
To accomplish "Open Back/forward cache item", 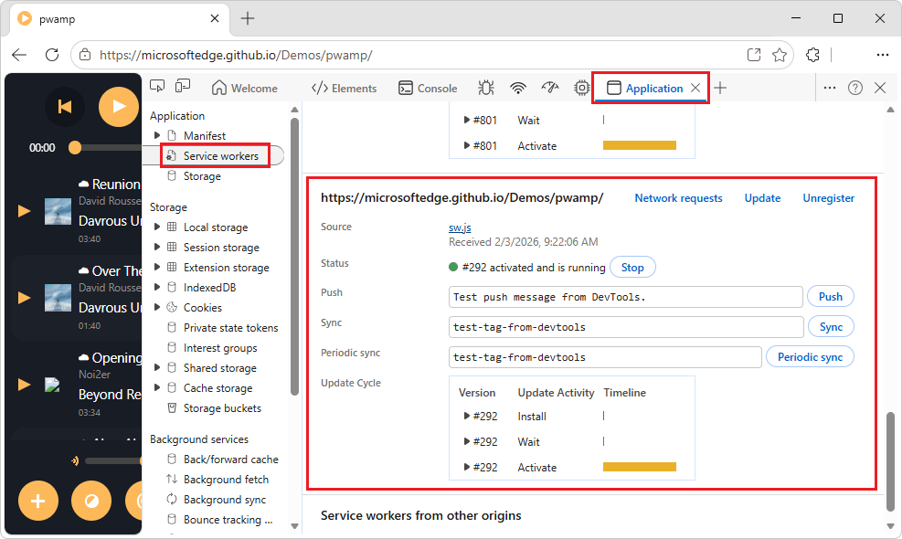I will point(230,460).
